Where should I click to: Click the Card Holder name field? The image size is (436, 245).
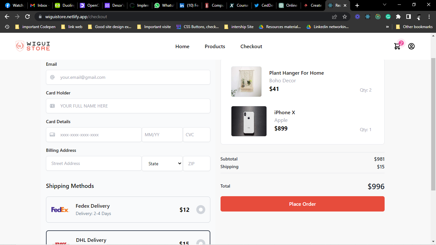point(128,106)
